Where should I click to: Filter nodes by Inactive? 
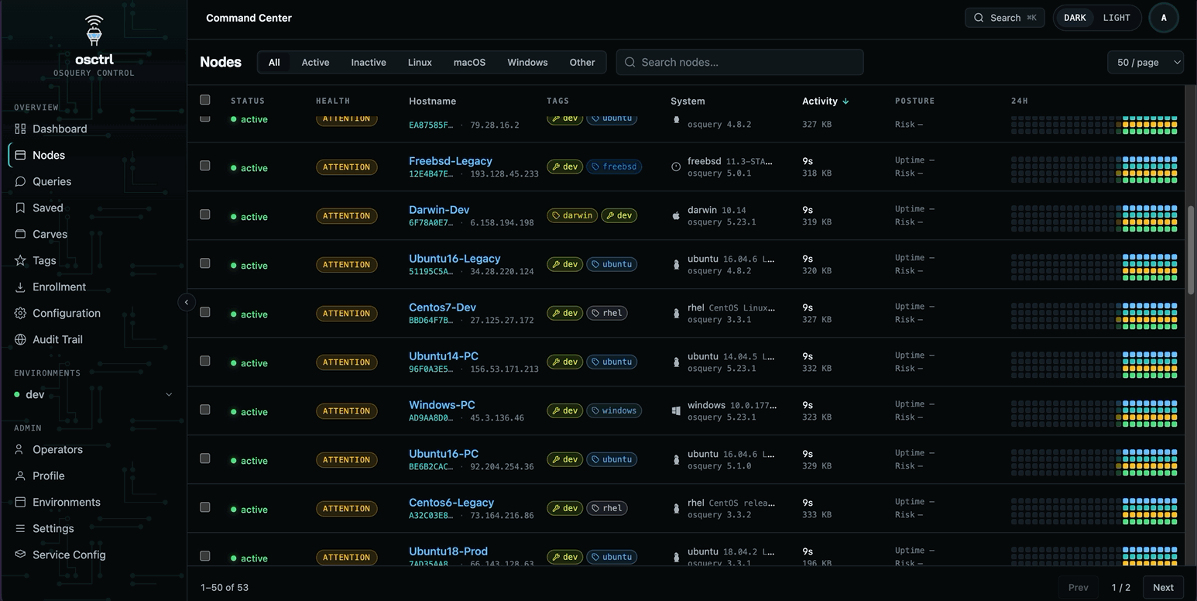click(x=369, y=62)
